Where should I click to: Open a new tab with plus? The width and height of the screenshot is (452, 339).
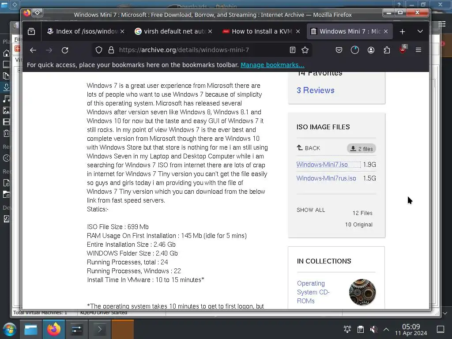click(403, 31)
